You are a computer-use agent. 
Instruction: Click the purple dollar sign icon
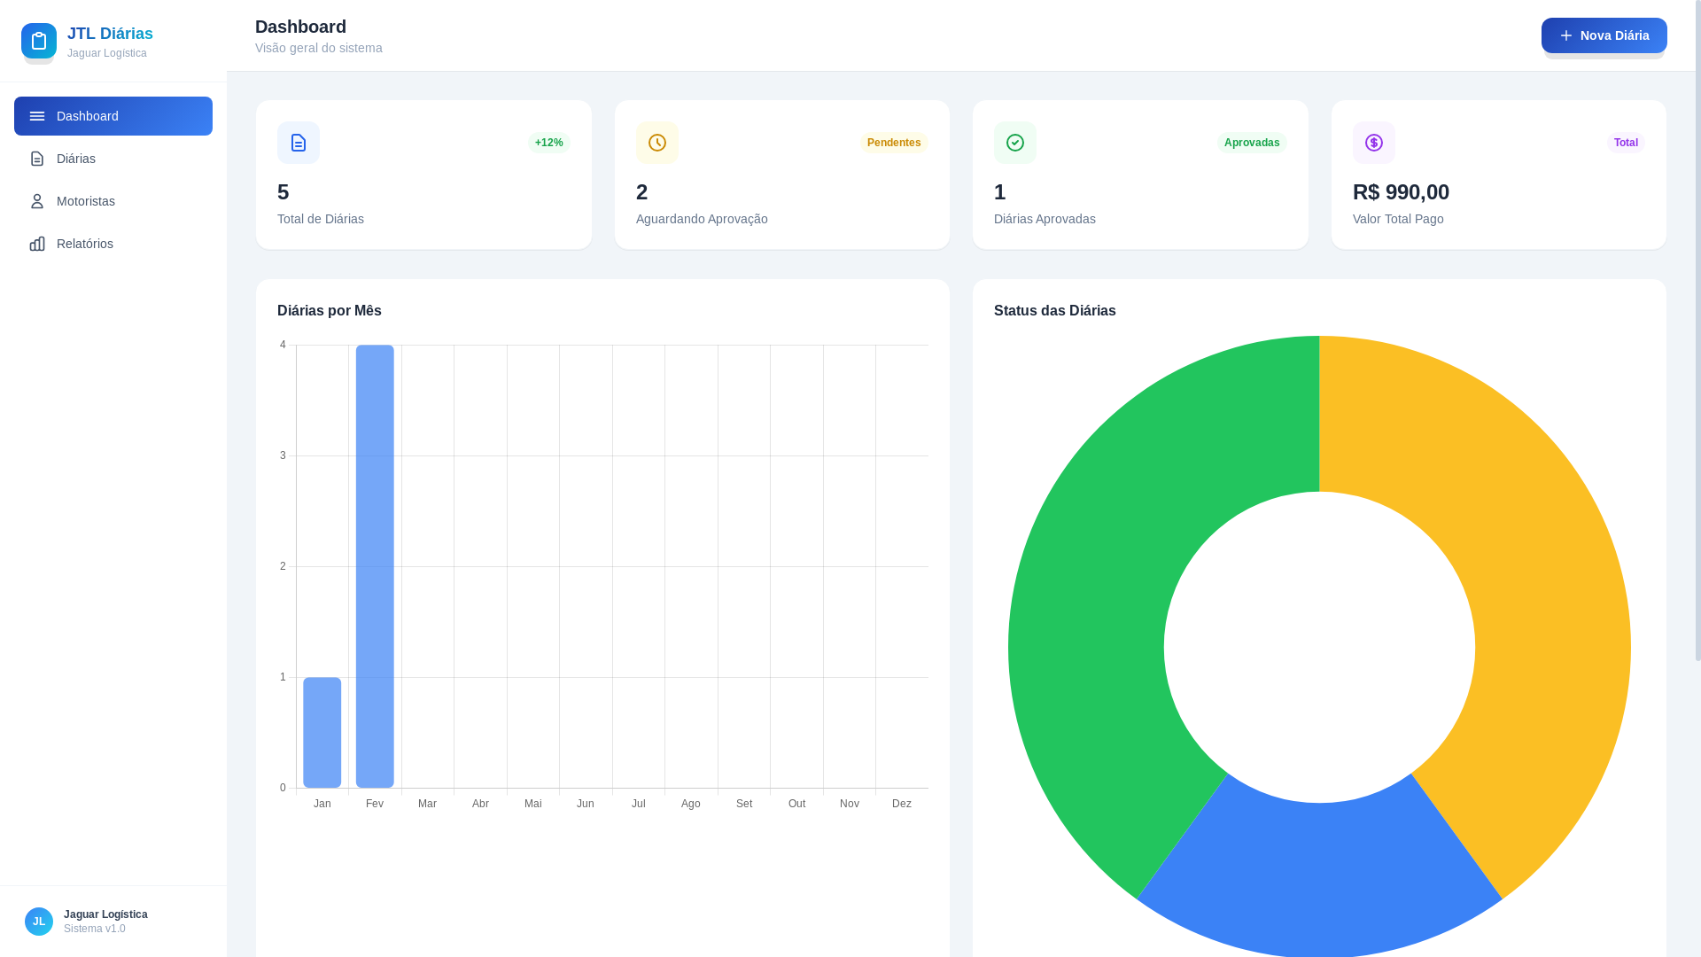pyautogui.click(x=1374, y=143)
